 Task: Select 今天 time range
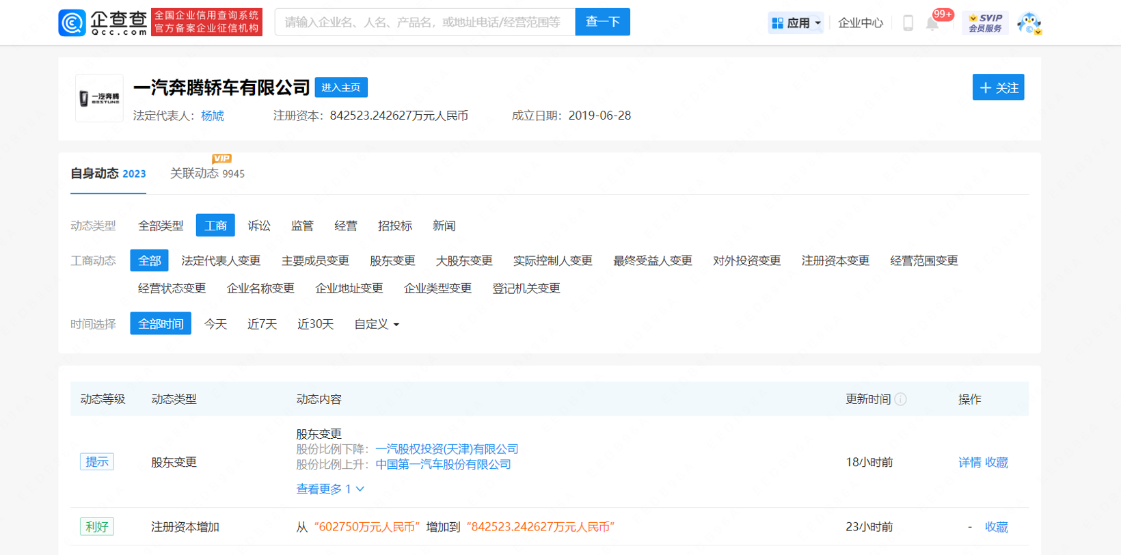pyautogui.click(x=215, y=323)
